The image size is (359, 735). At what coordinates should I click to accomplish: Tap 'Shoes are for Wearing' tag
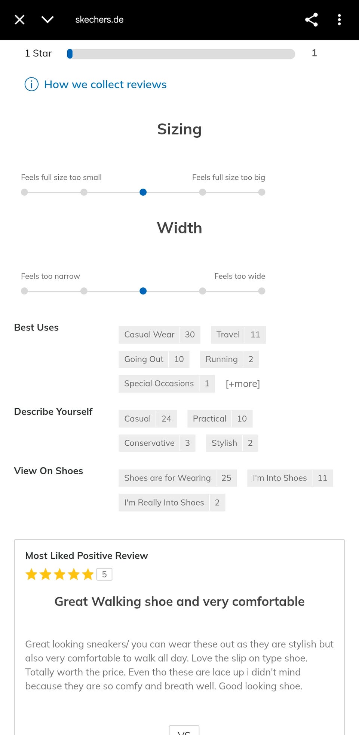tap(177, 478)
